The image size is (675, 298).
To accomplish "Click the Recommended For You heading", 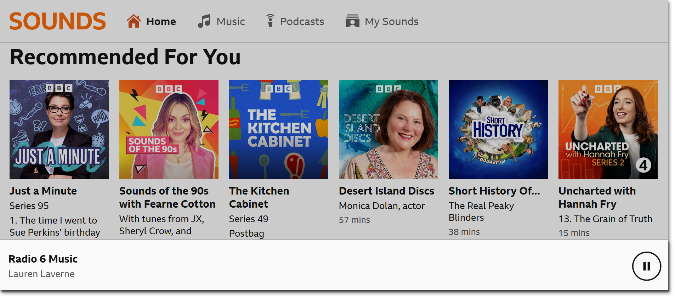I will pos(125,57).
